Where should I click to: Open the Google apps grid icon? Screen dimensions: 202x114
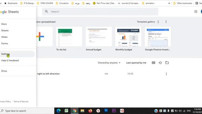196,12
